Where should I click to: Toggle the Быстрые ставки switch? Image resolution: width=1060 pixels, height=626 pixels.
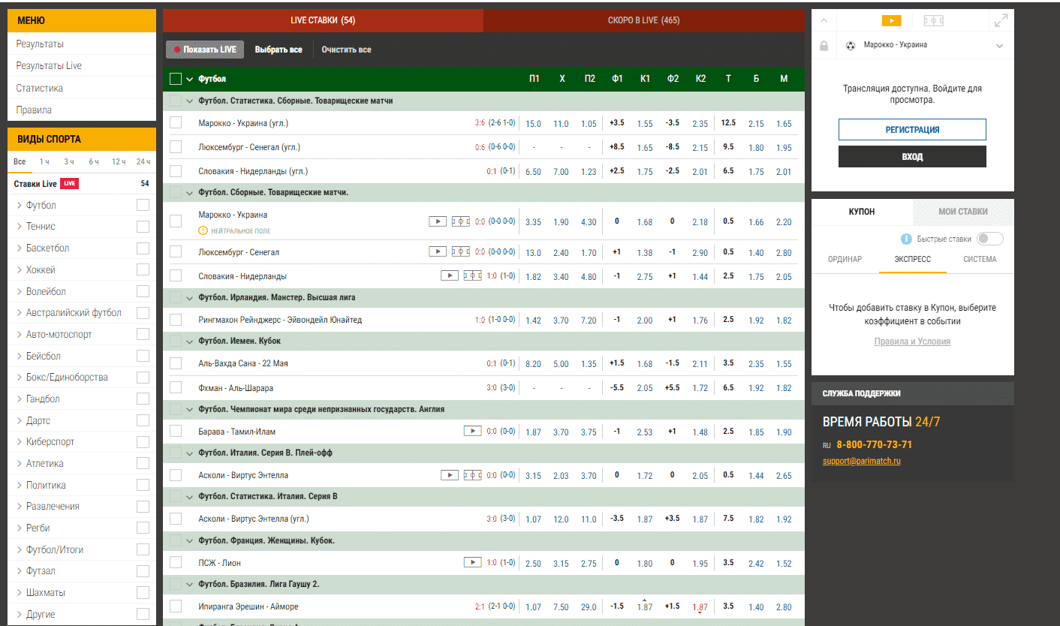click(990, 239)
